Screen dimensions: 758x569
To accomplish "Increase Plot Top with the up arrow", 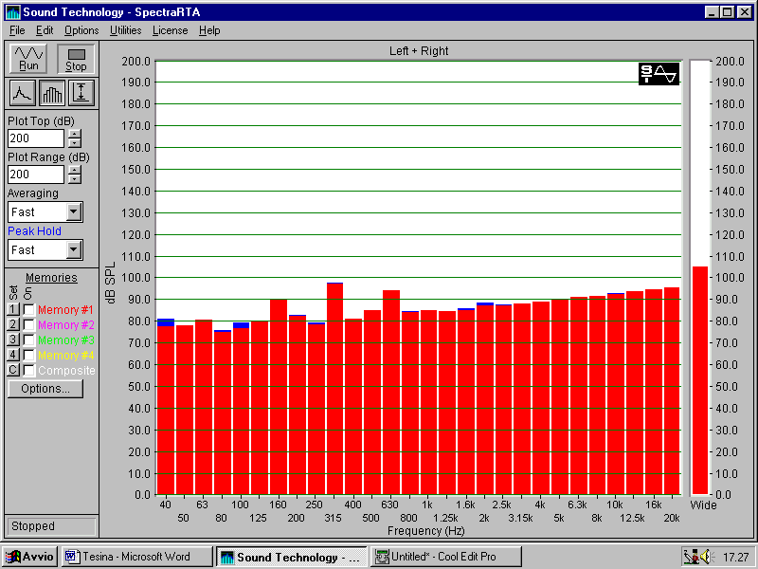I will tap(75, 134).
